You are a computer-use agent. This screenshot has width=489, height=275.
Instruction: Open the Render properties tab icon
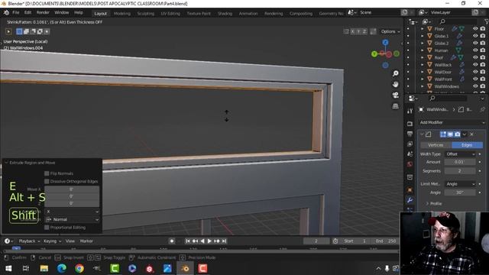(x=410, y=124)
